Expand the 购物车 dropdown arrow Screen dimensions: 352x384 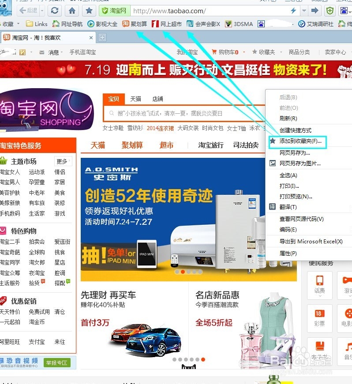click(x=244, y=52)
